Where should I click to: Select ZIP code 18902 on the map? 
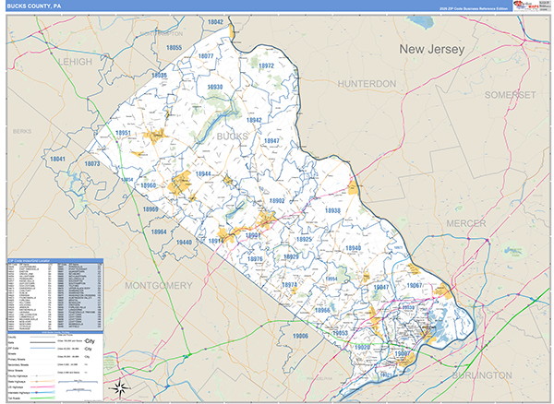pyautogui.click(x=277, y=200)
